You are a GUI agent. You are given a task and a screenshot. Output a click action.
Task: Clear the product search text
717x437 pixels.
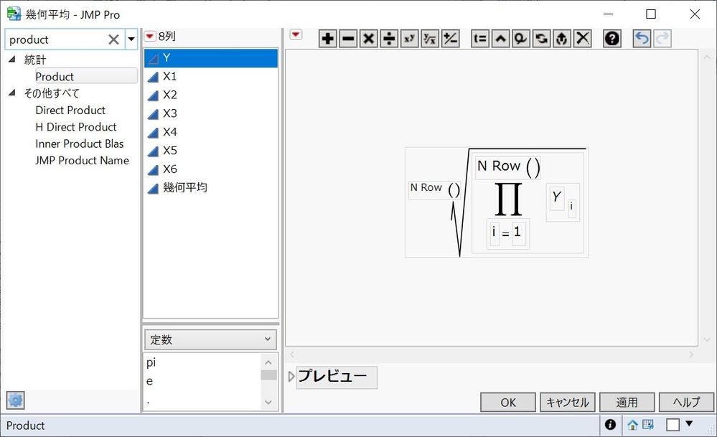coord(114,39)
